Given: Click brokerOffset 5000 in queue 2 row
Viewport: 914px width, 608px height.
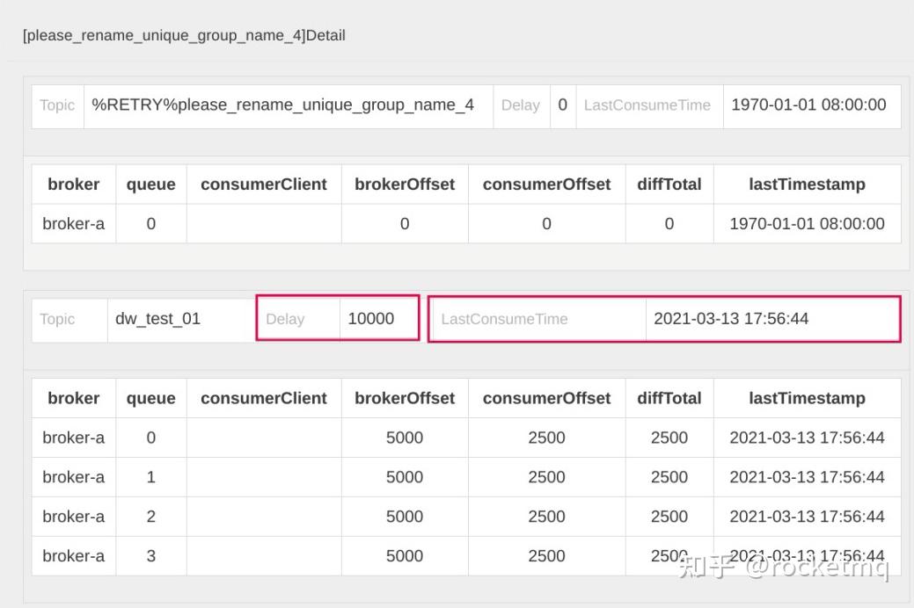Looking at the screenshot, I should coord(405,517).
